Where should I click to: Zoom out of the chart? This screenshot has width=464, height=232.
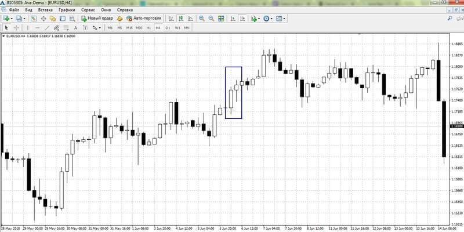[x=211, y=19]
